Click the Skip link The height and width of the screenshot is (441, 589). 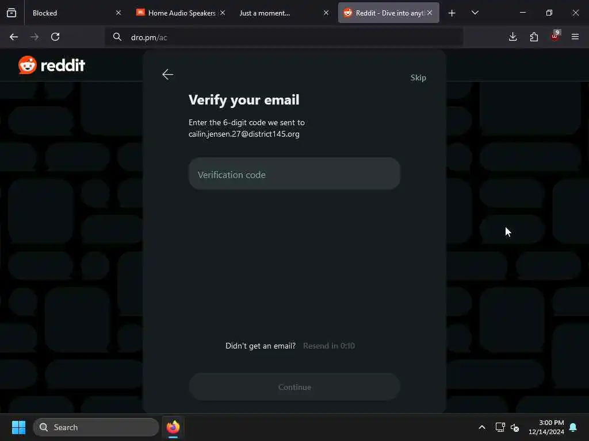(x=418, y=78)
